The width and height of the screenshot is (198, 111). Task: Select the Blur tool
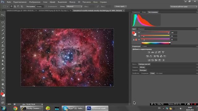[x=3, y=61]
